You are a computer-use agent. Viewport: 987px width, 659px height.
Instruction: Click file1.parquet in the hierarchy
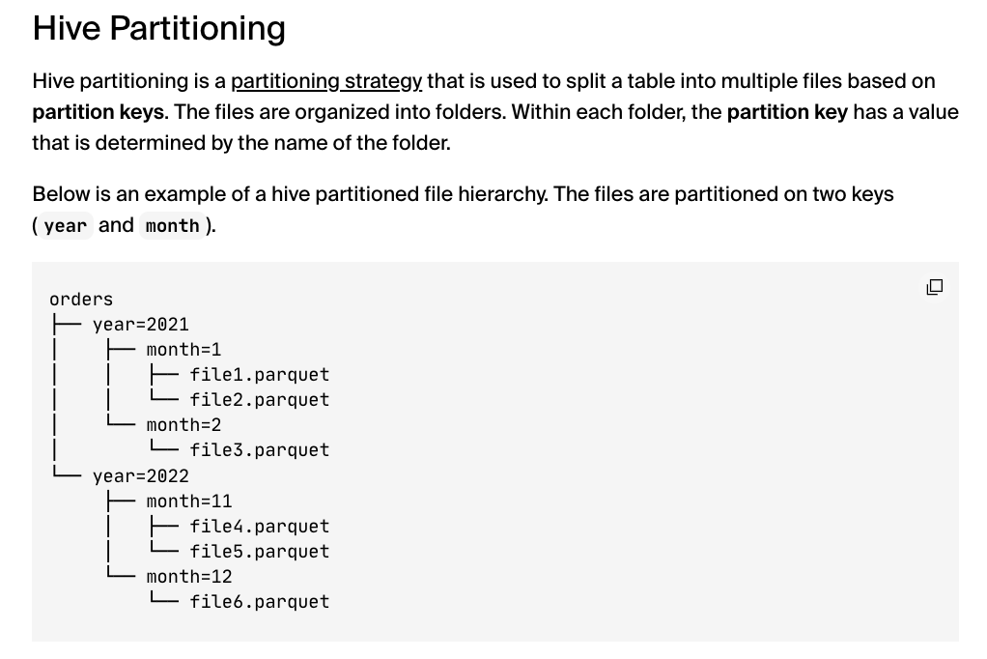[x=259, y=375]
